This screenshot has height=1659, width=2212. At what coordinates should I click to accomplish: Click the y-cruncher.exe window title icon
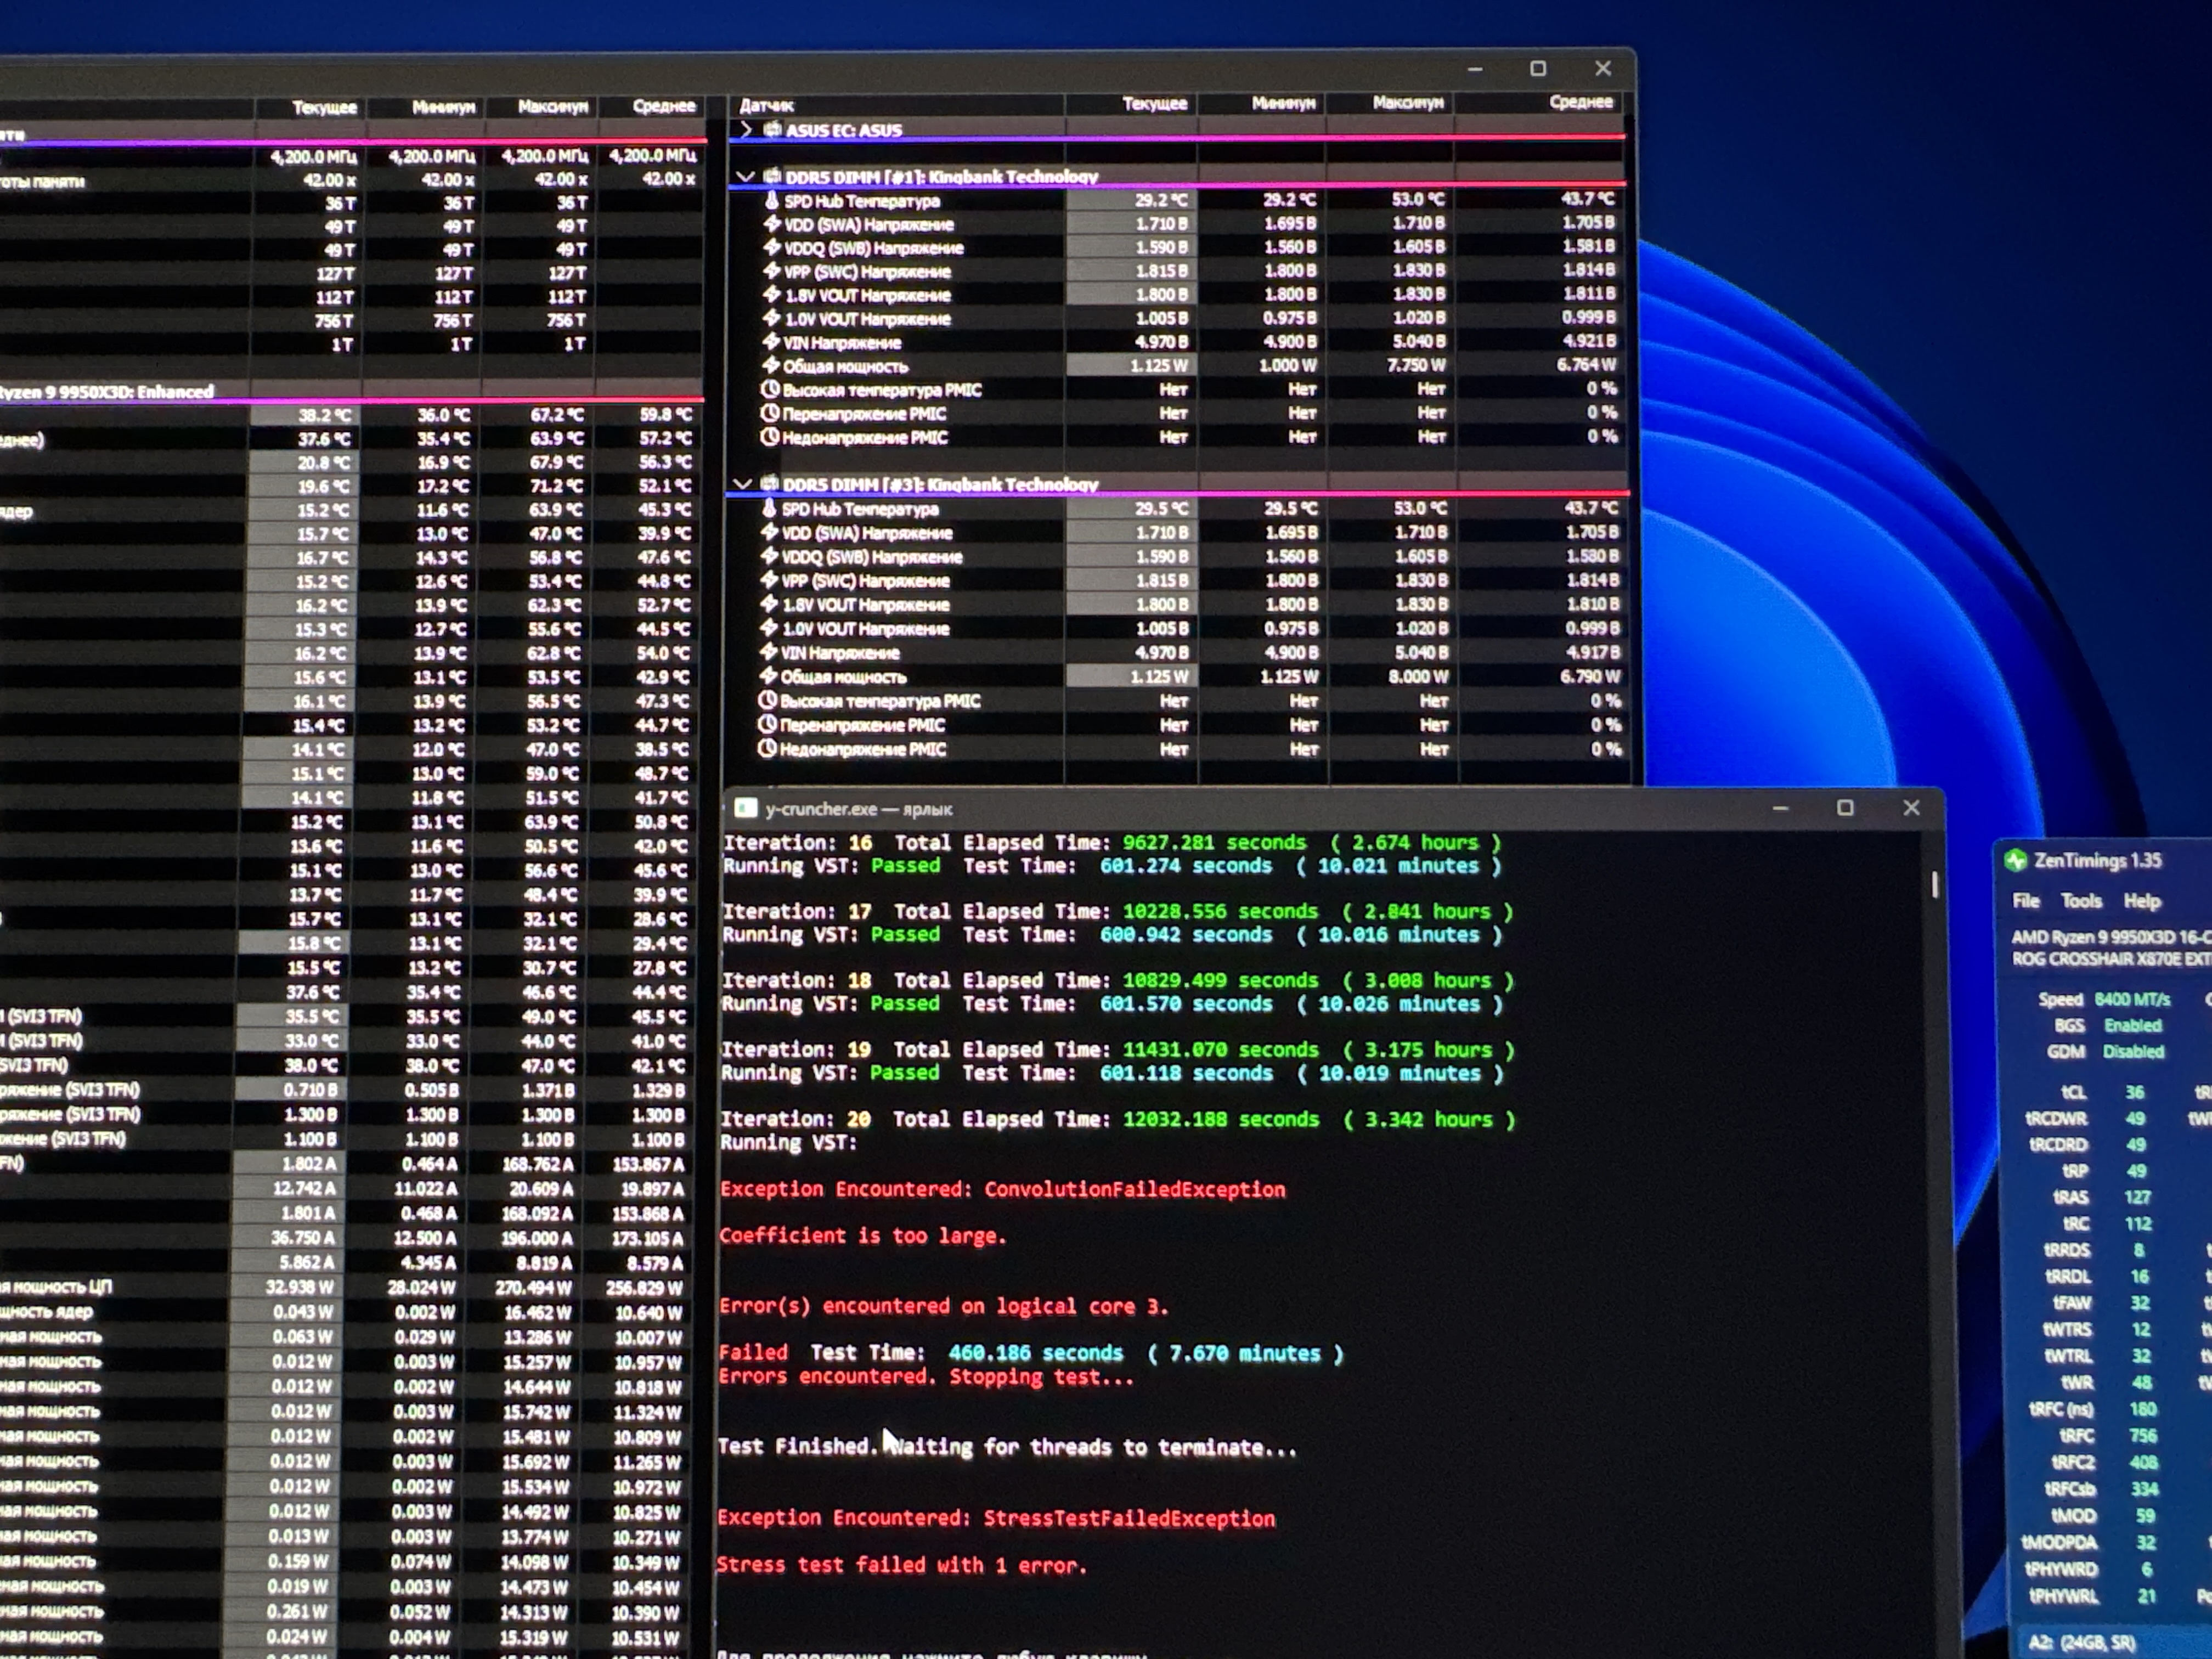(745, 808)
